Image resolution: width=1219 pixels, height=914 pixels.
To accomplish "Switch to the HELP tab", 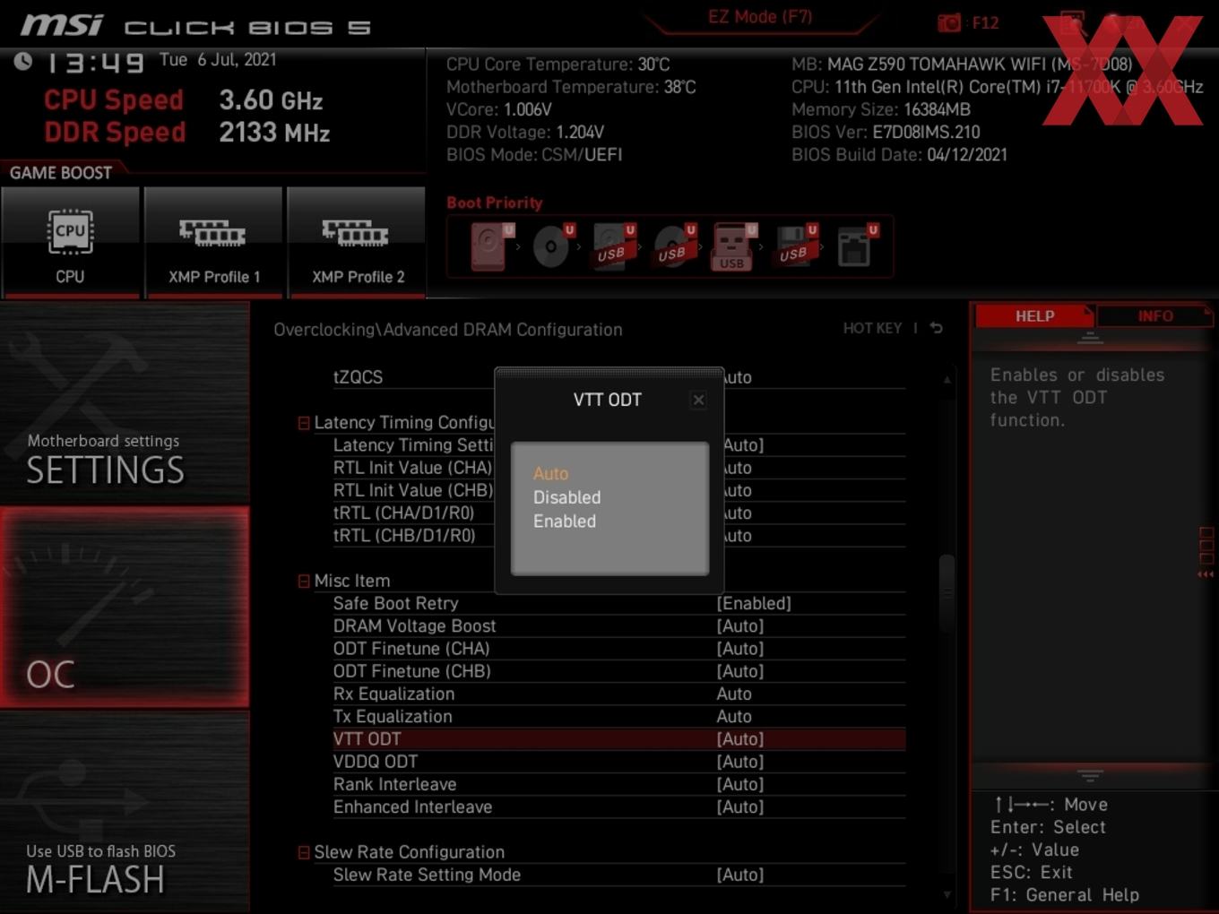I will [x=1034, y=316].
